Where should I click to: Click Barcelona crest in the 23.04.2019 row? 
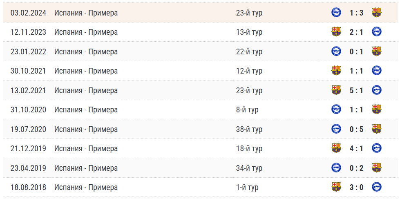(x=376, y=168)
